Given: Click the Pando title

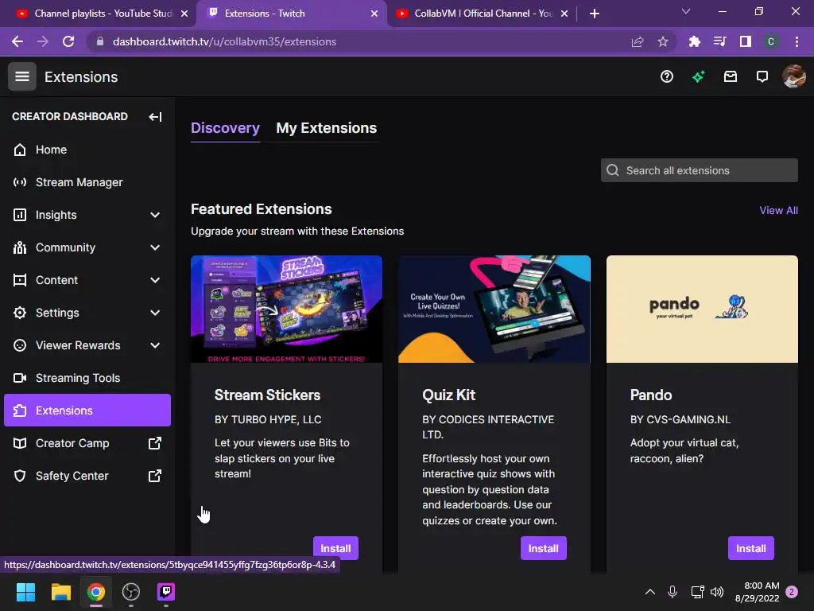Looking at the screenshot, I should 651,395.
